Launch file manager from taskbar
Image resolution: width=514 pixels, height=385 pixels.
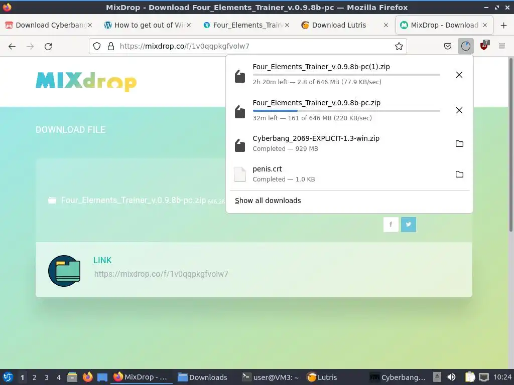coord(72,377)
